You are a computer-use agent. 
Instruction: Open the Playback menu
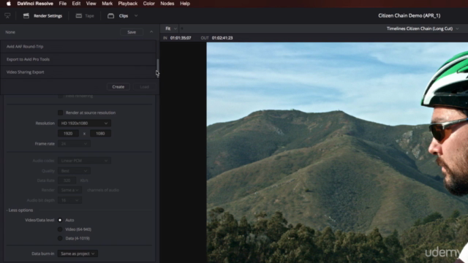(x=128, y=4)
